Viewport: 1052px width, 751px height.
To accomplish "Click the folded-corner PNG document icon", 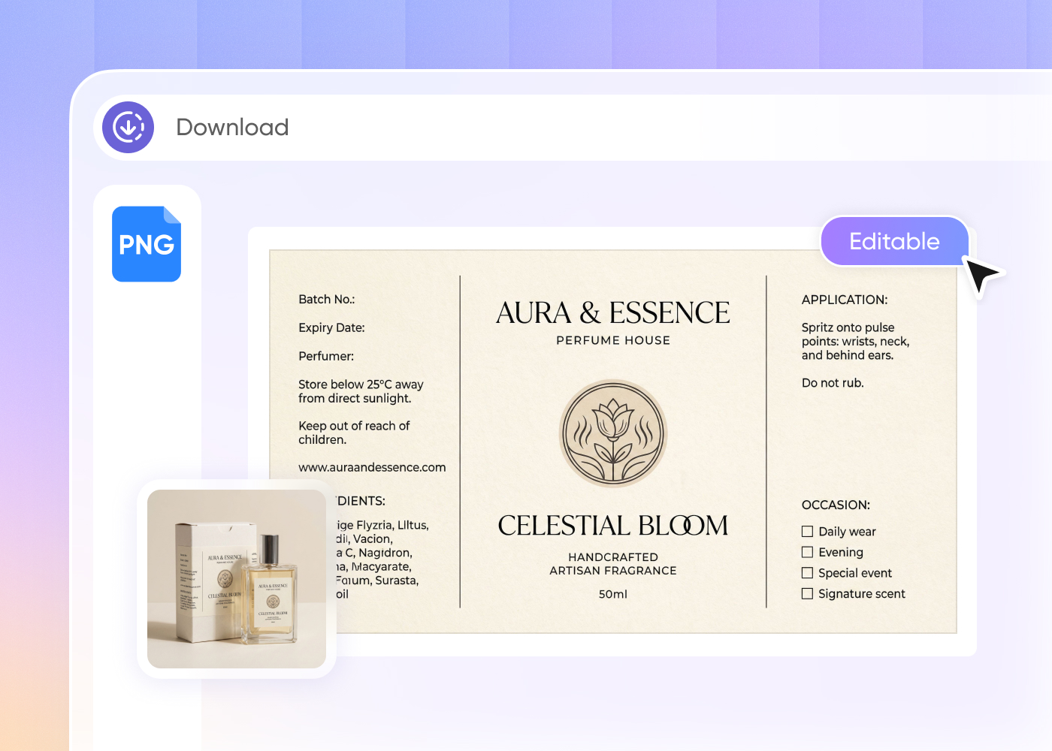I will coord(146,243).
